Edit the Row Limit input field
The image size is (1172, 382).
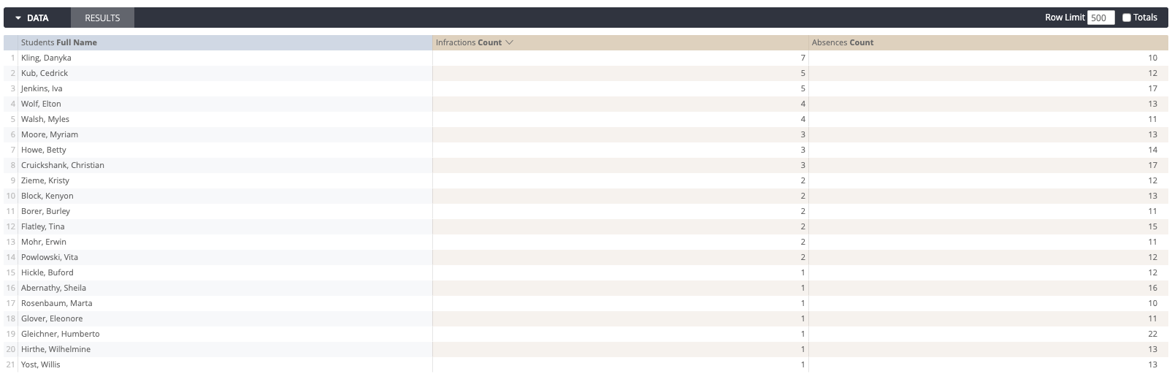(1100, 18)
